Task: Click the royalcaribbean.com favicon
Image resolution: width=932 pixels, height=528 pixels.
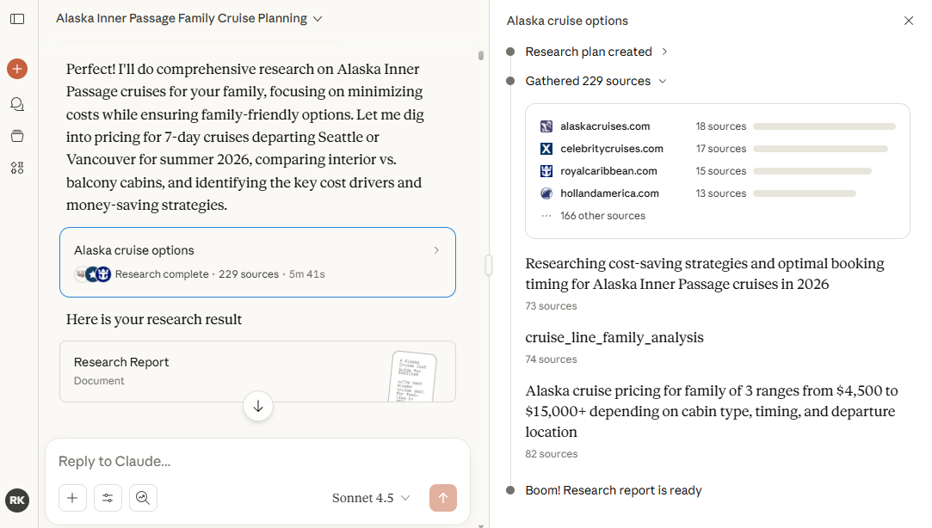Action: pyautogui.click(x=546, y=171)
